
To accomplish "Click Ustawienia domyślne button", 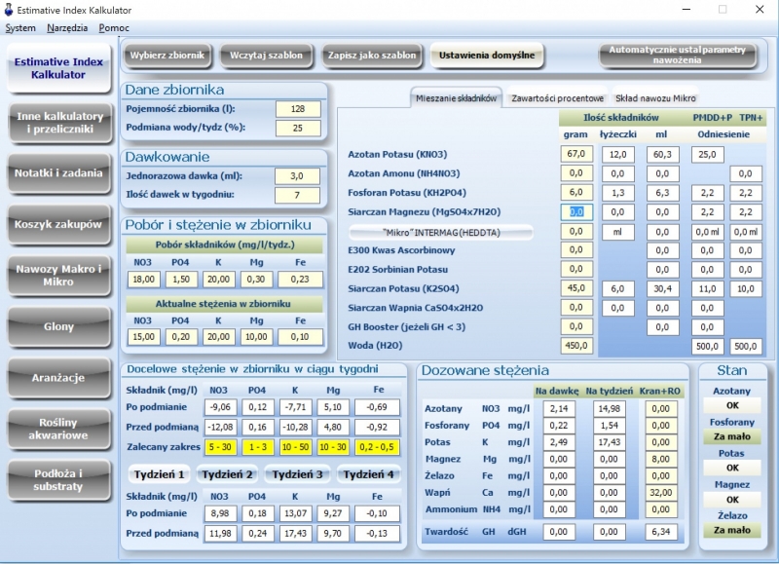I will click(x=487, y=56).
